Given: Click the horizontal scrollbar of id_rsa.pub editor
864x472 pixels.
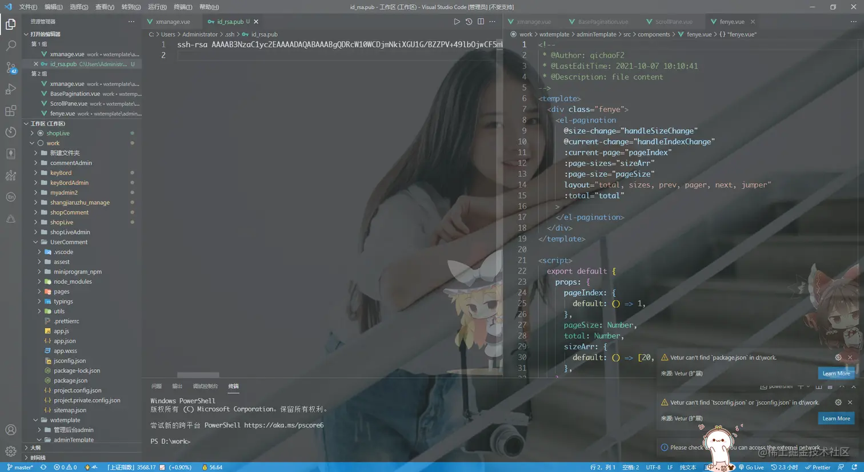Looking at the screenshot, I should coord(198,375).
